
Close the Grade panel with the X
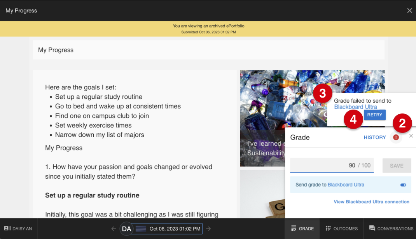[411, 136]
